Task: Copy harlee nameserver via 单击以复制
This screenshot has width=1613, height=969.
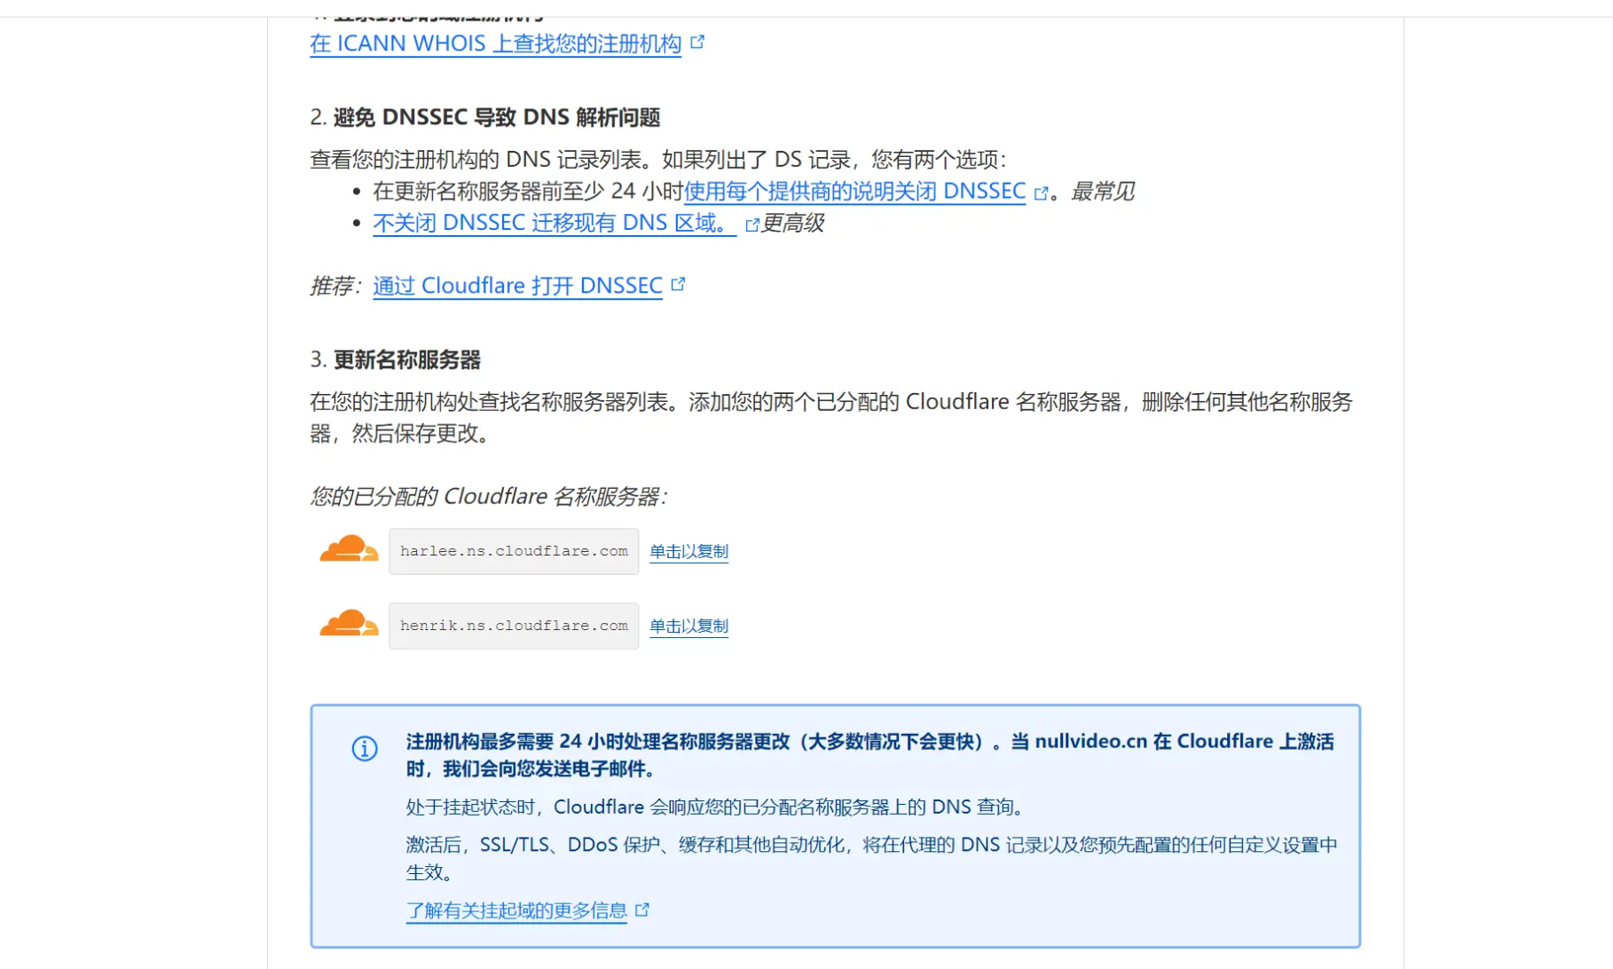Action: pos(688,551)
